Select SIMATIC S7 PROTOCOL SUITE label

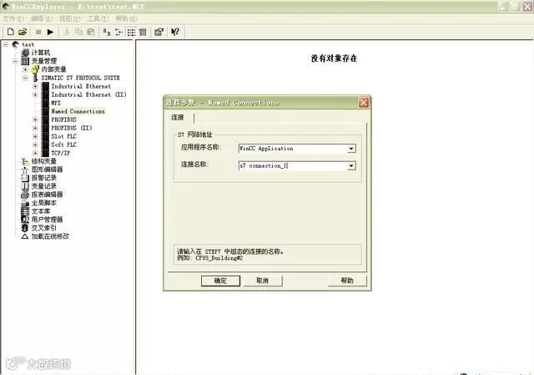pyautogui.click(x=80, y=78)
